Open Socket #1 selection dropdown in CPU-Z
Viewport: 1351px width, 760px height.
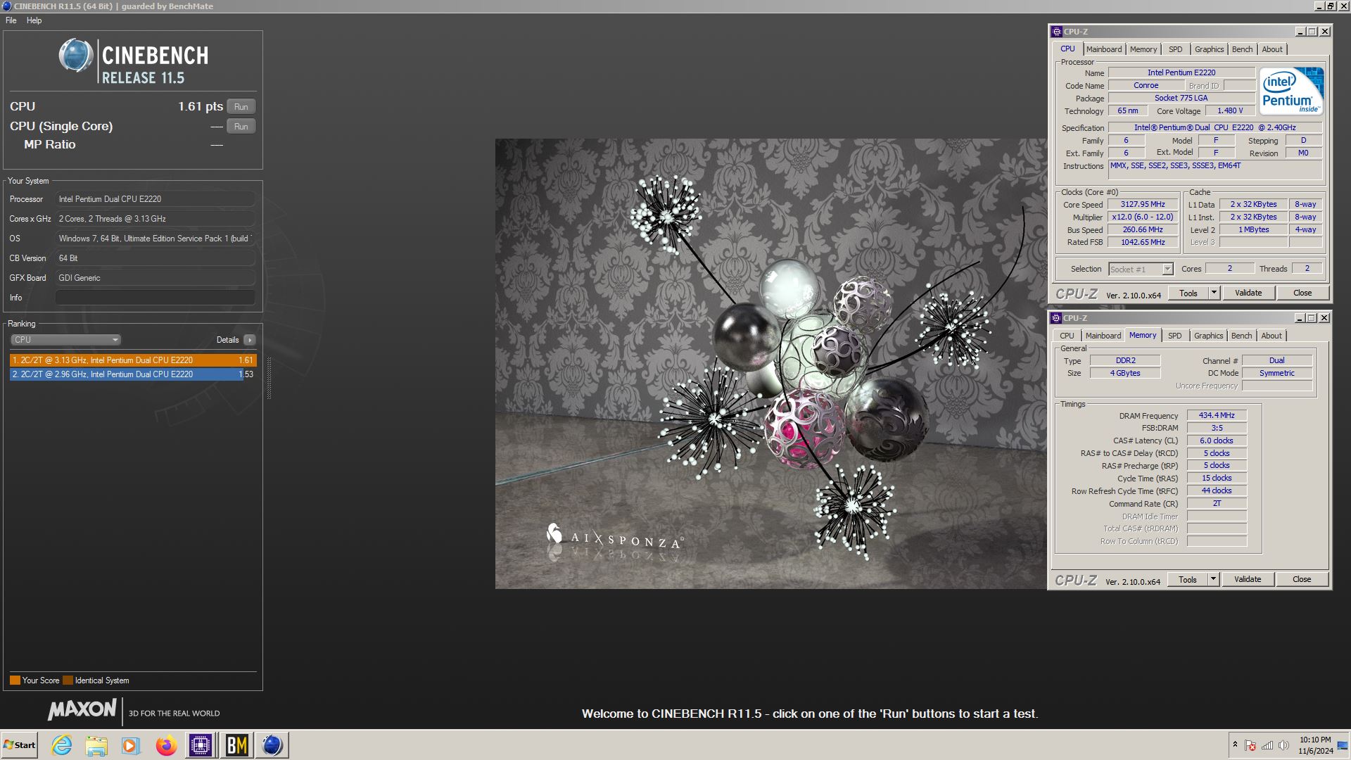click(1141, 270)
